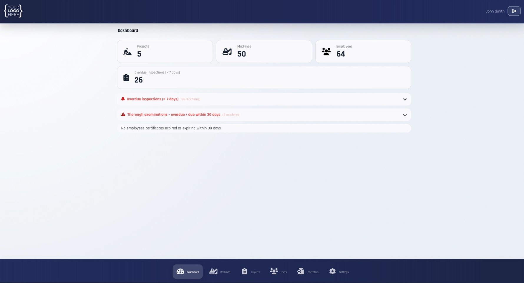Click the warning triangle beside Thorough examinations
The height and width of the screenshot is (283, 524).
123,114
